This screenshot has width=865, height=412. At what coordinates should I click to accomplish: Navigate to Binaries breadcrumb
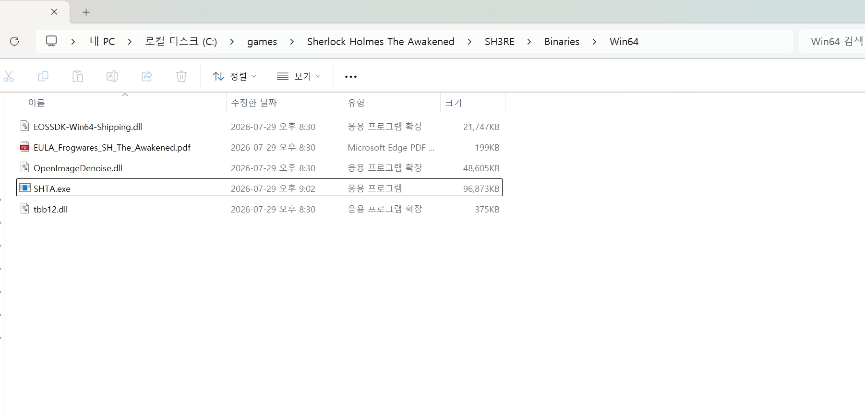click(562, 42)
